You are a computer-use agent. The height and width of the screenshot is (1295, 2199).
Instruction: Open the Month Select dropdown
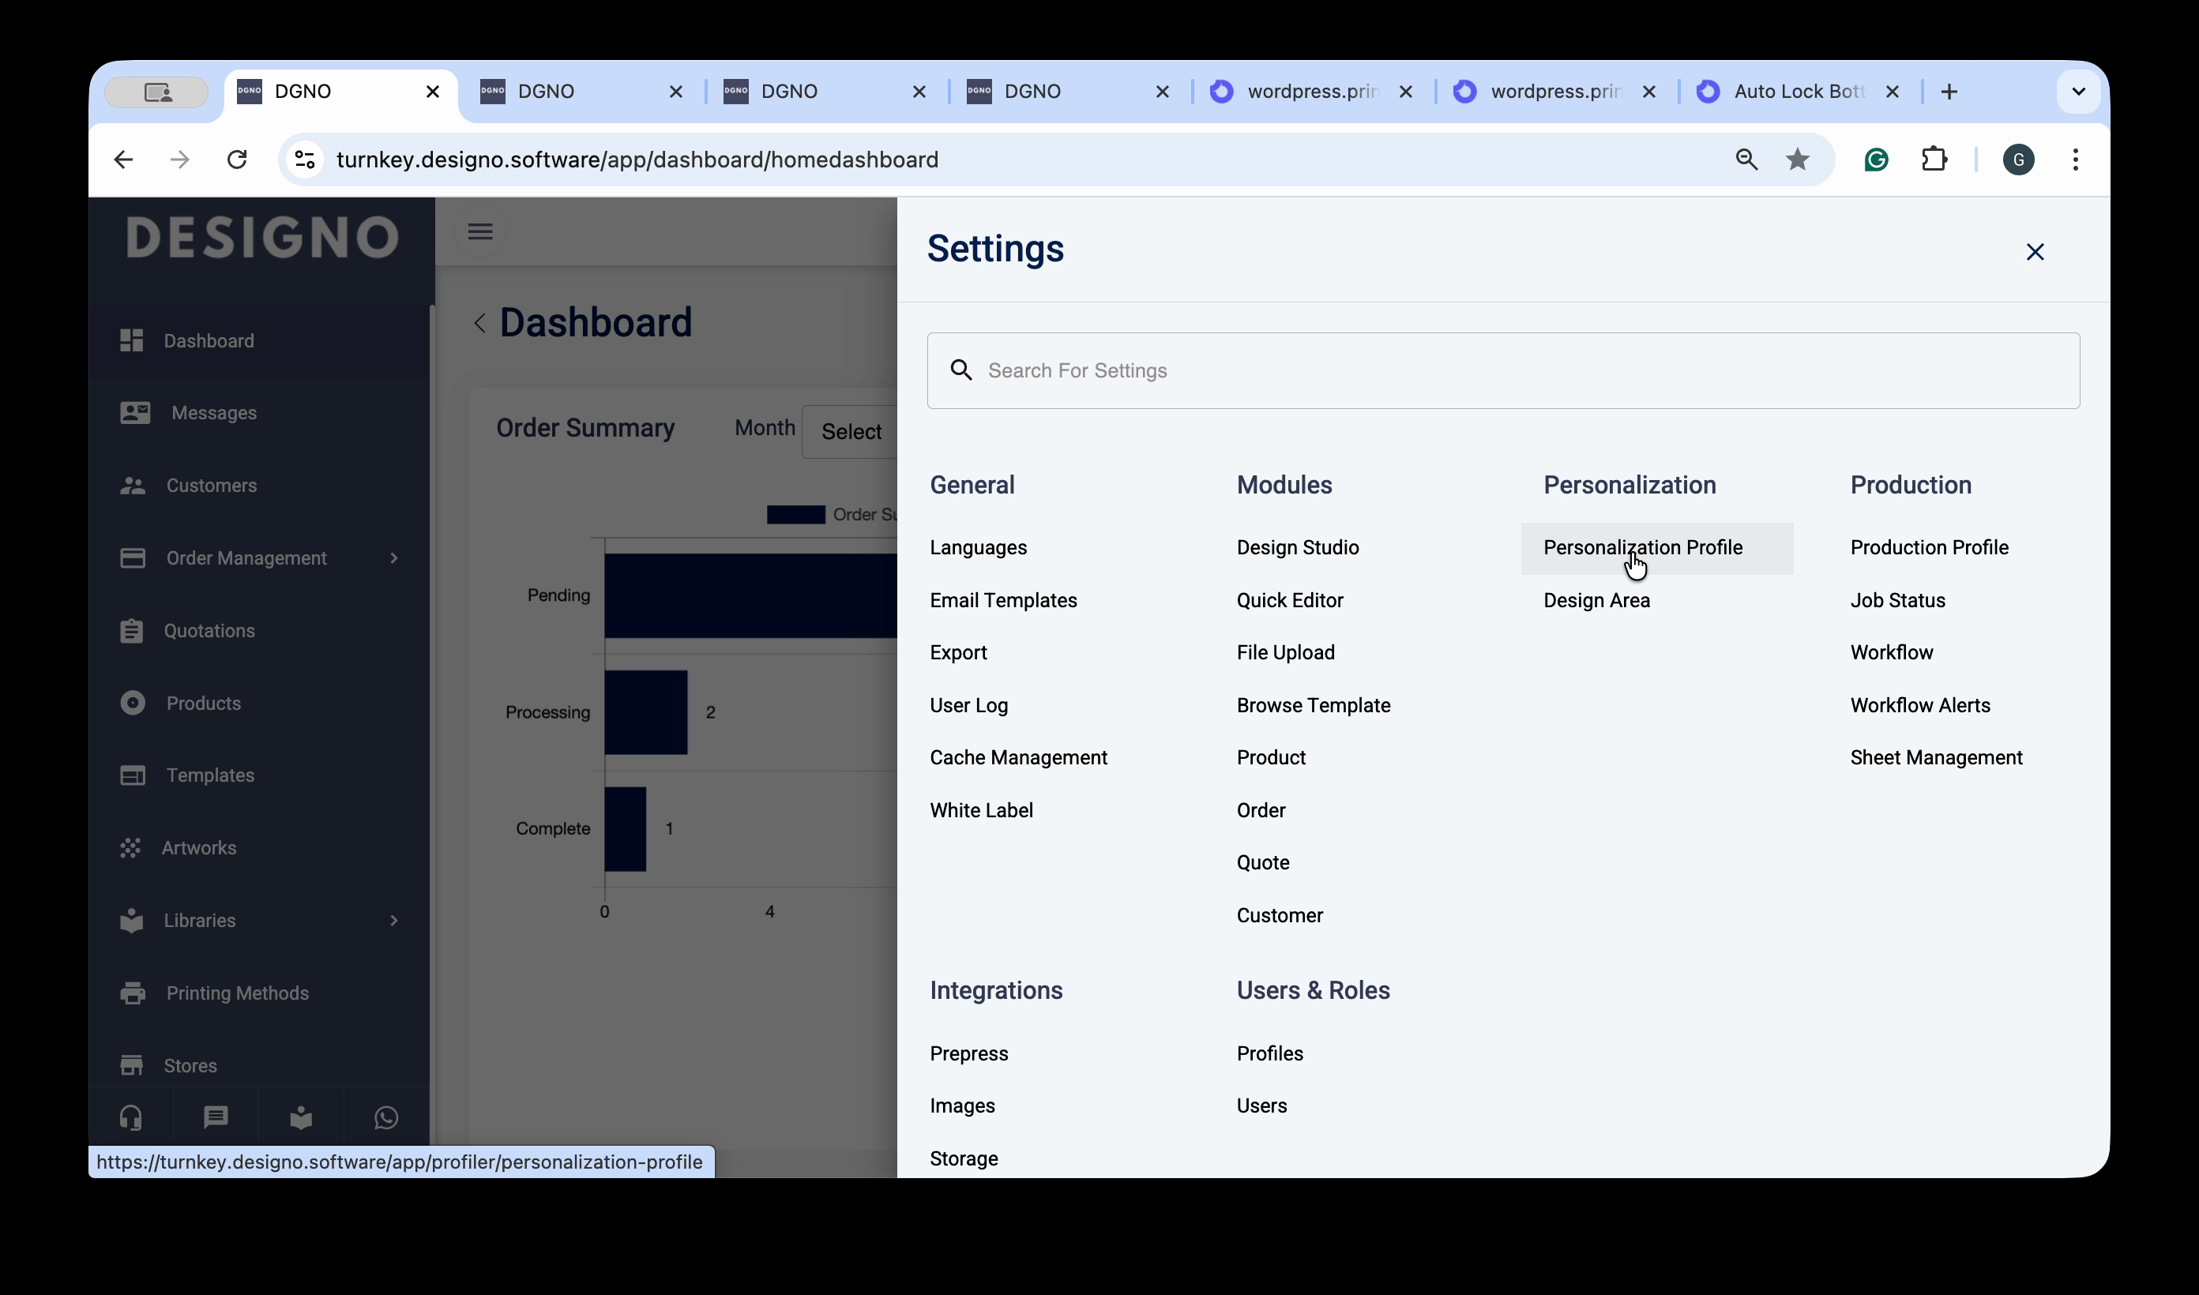850,432
